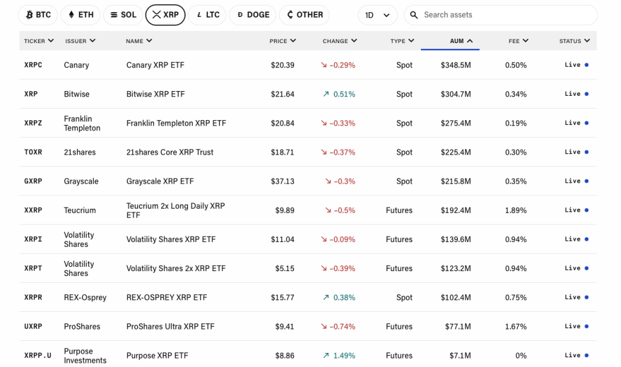Sort by the FEE column header

[x=519, y=41]
